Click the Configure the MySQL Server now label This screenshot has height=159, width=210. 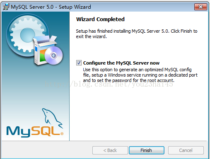point(121,63)
